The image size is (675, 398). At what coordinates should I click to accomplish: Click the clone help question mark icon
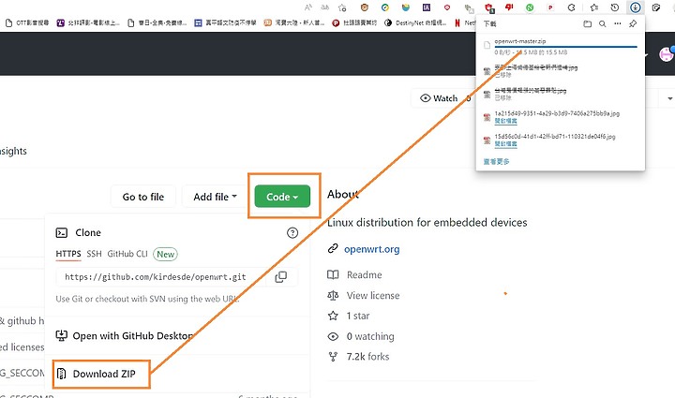pos(292,232)
